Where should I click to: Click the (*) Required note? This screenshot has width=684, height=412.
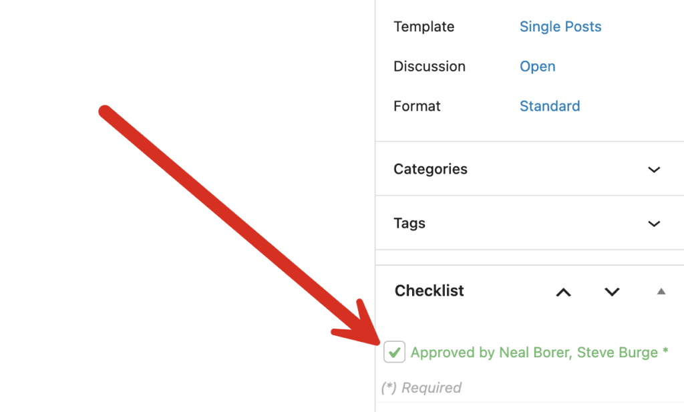(421, 388)
